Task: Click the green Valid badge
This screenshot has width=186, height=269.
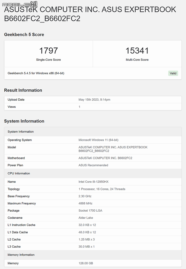Action: click(173, 73)
